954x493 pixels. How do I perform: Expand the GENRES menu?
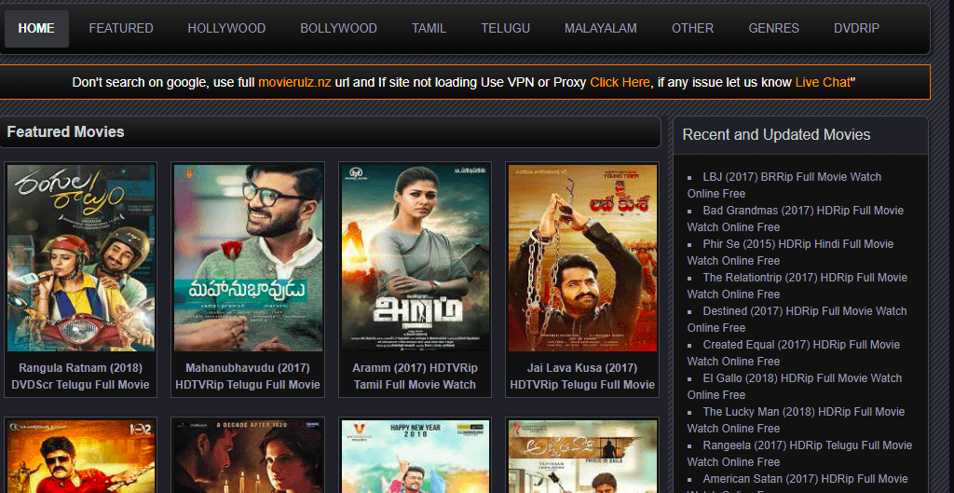(x=773, y=29)
